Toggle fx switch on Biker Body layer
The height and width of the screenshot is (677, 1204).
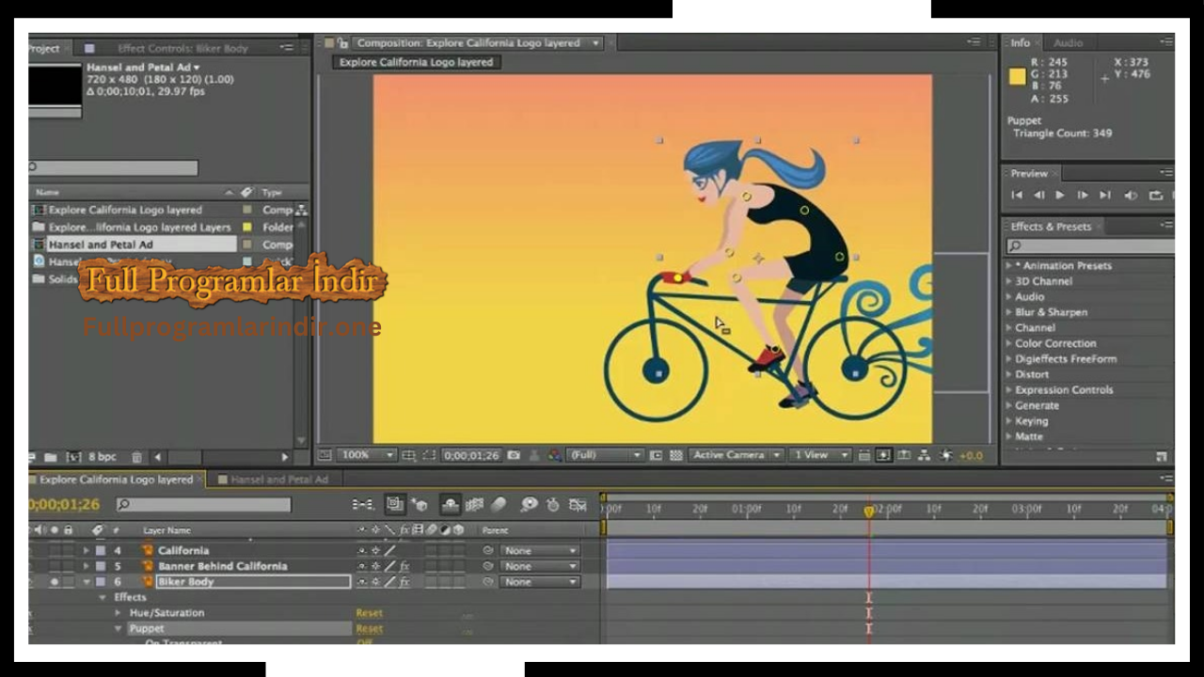pyautogui.click(x=404, y=582)
